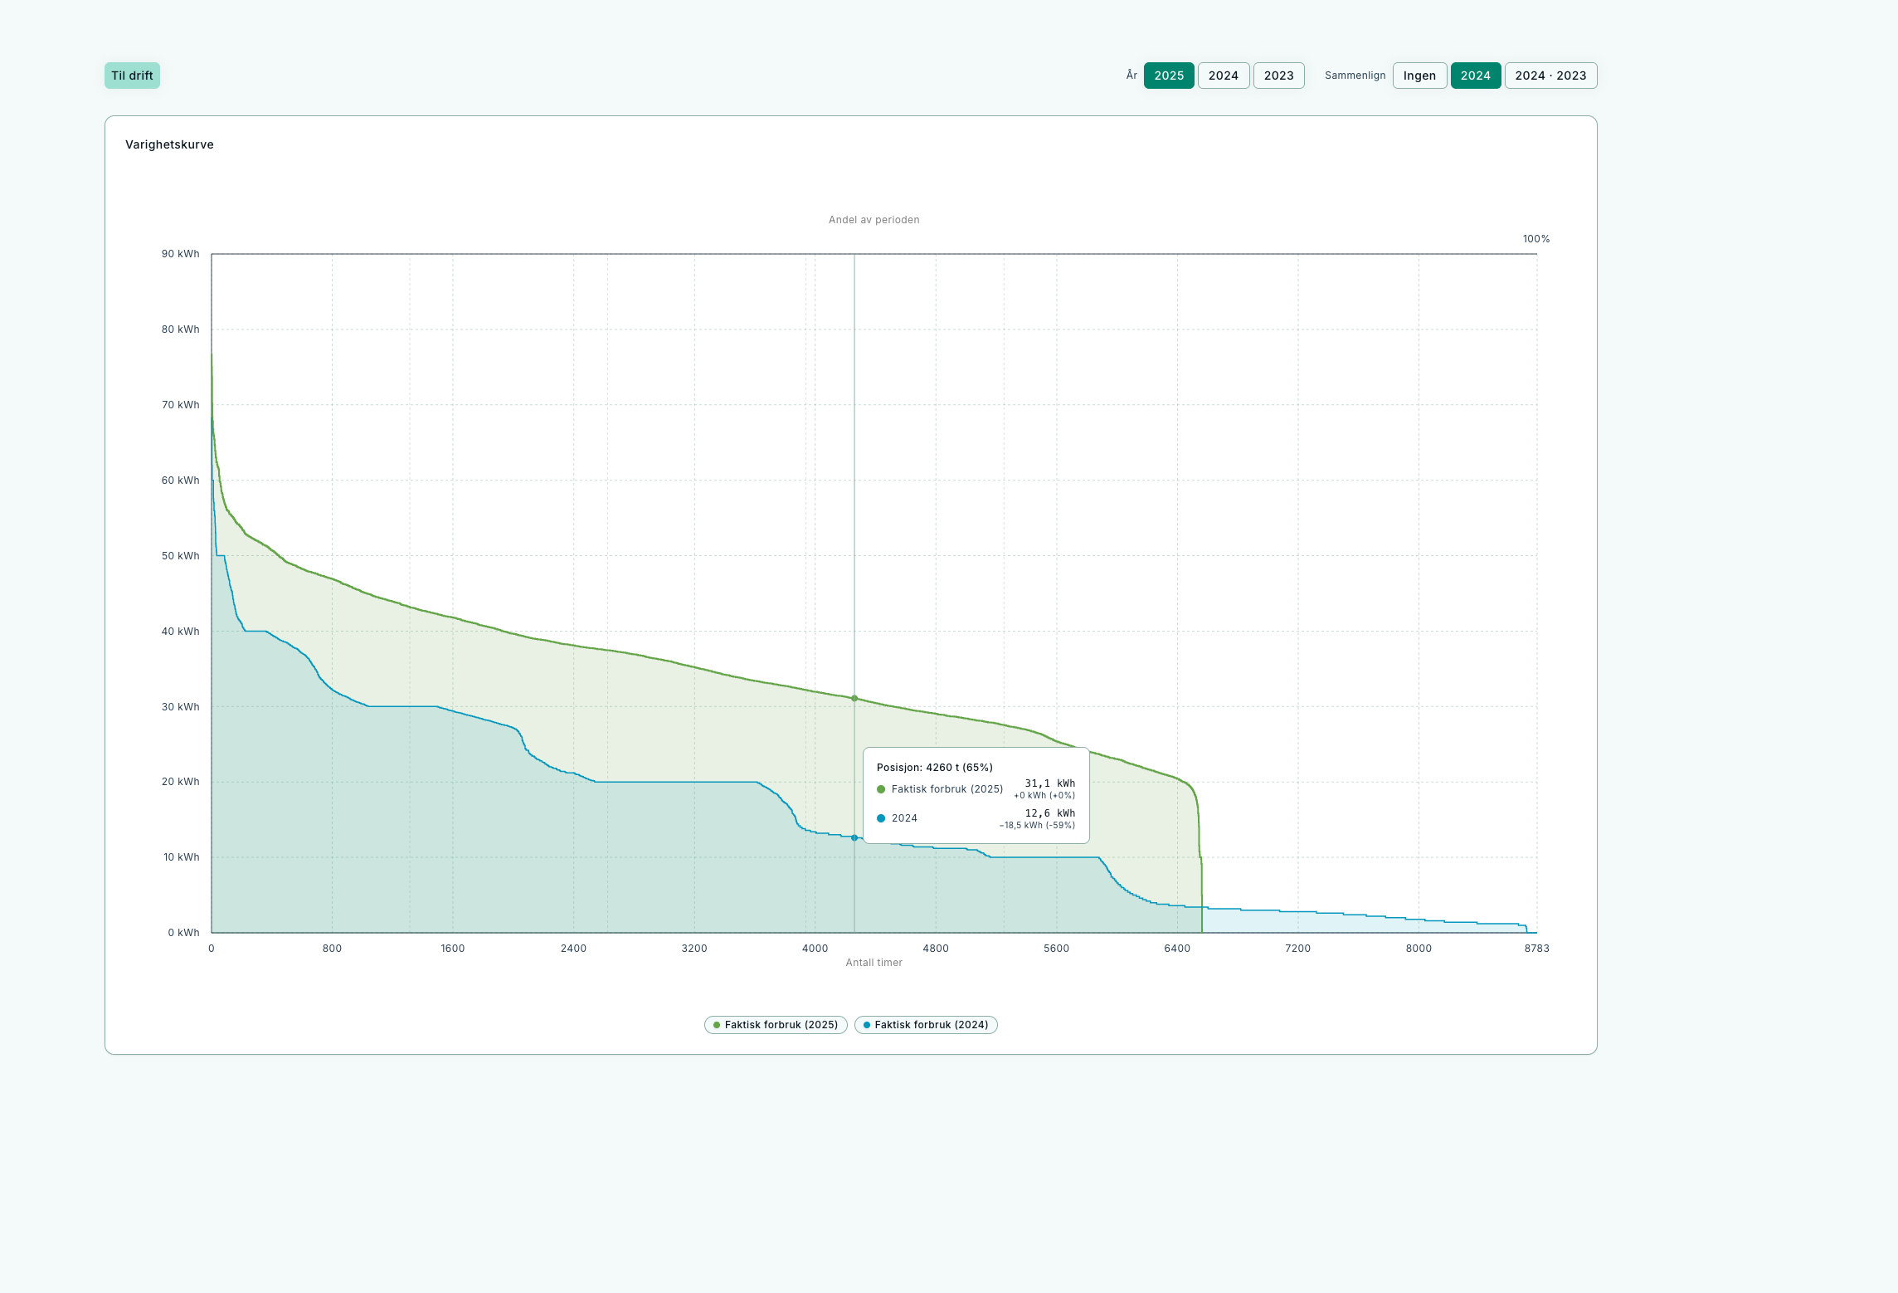Click green dot beside tooltip's Faktisk forbruk (2025)

[x=881, y=789]
